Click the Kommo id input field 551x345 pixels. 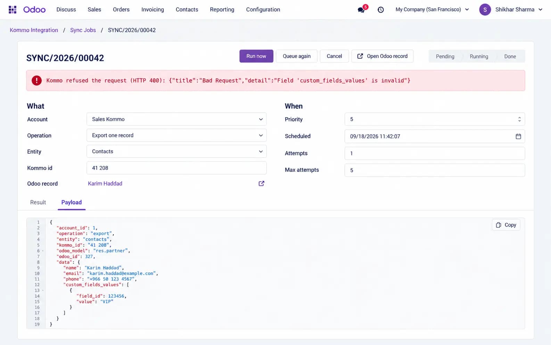[176, 168]
